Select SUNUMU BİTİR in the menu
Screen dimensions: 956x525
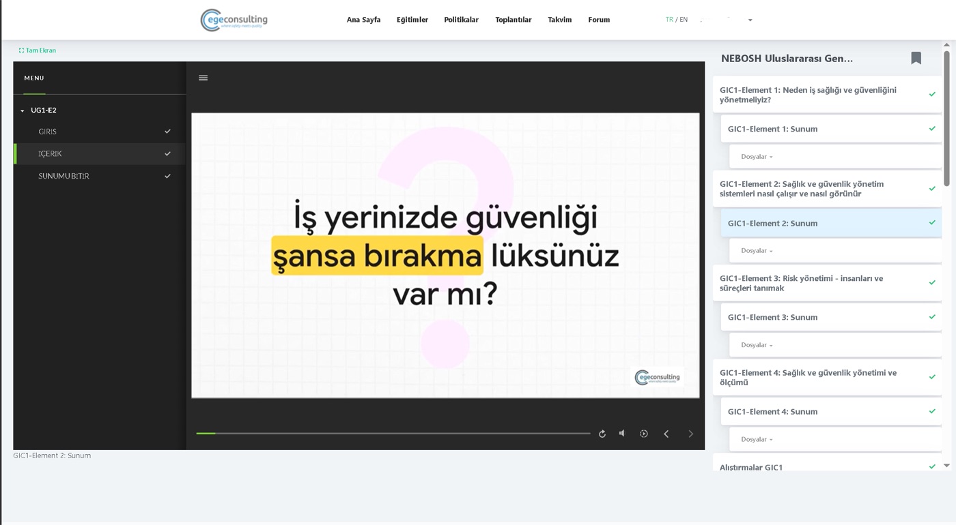coord(100,176)
